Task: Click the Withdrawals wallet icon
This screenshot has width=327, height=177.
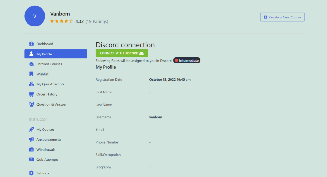Action: tap(31, 150)
